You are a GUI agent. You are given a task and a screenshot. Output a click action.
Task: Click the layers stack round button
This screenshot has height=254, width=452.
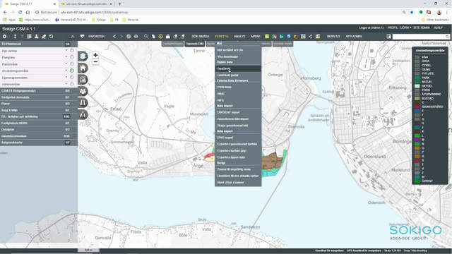pos(83,56)
